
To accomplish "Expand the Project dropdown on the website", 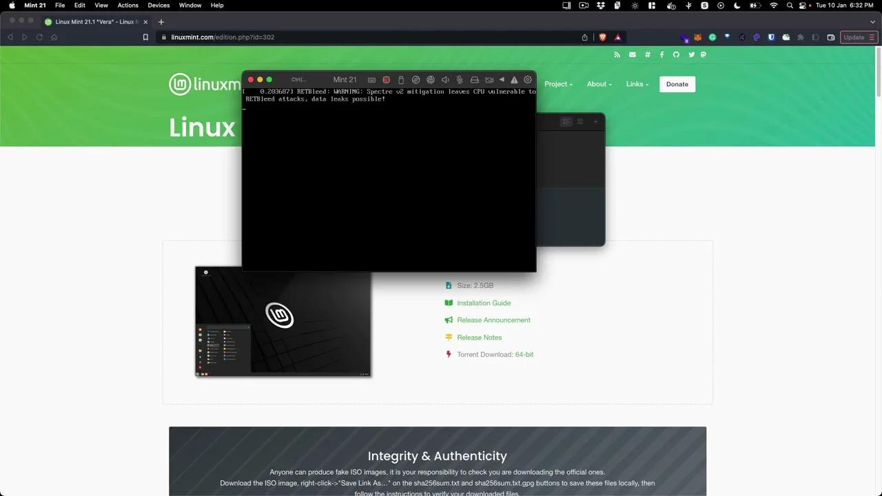I will 558,83.
